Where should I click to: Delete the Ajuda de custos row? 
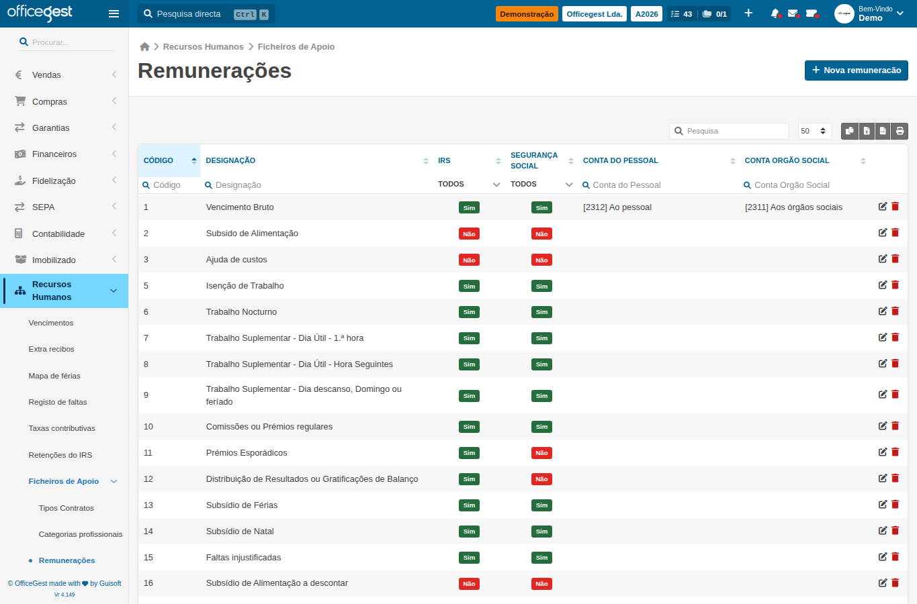[895, 259]
